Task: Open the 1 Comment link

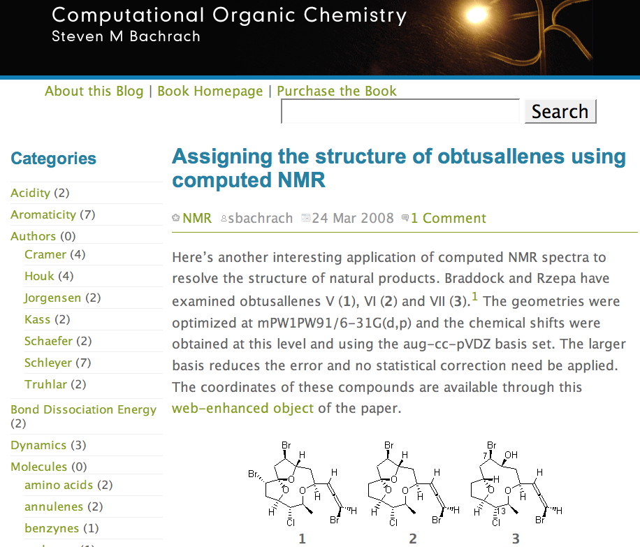Action: coord(448,219)
